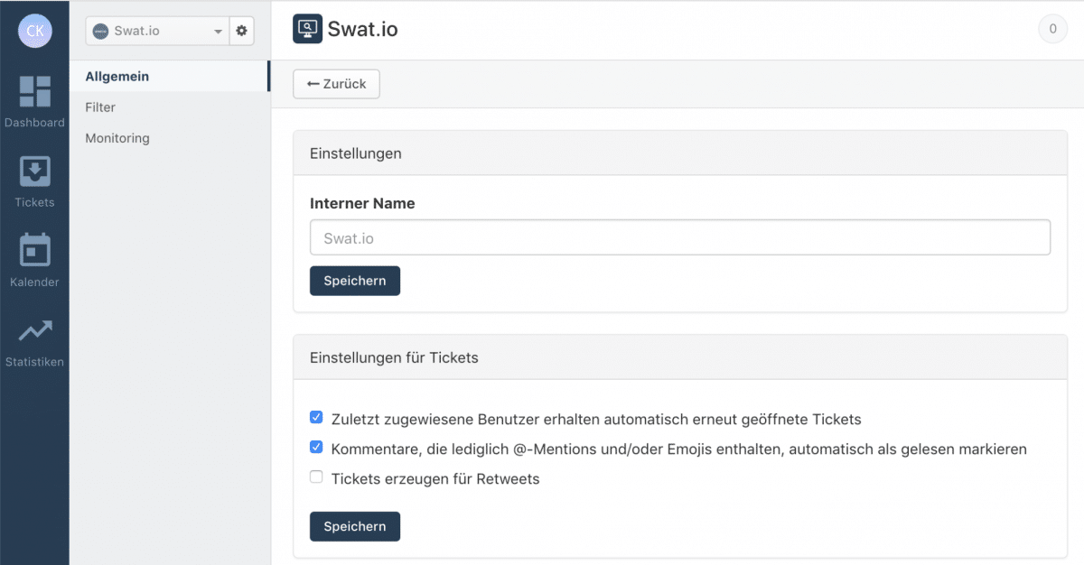Click the Zurück back button
Screen dimensions: 1084x565
(x=336, y=84)
